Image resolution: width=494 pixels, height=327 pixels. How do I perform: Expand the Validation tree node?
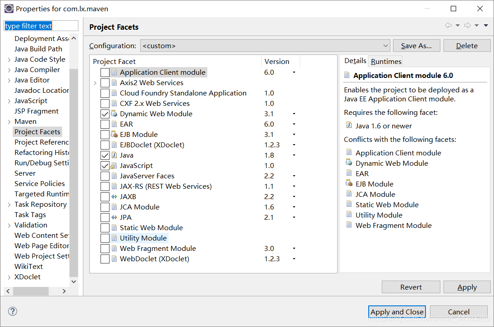click(9, 225)
